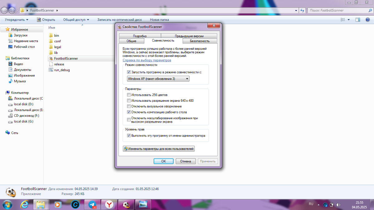Click the refresh button beside the address bar
This screenshot has width=374, height=210.
click(x=302, y=10)
